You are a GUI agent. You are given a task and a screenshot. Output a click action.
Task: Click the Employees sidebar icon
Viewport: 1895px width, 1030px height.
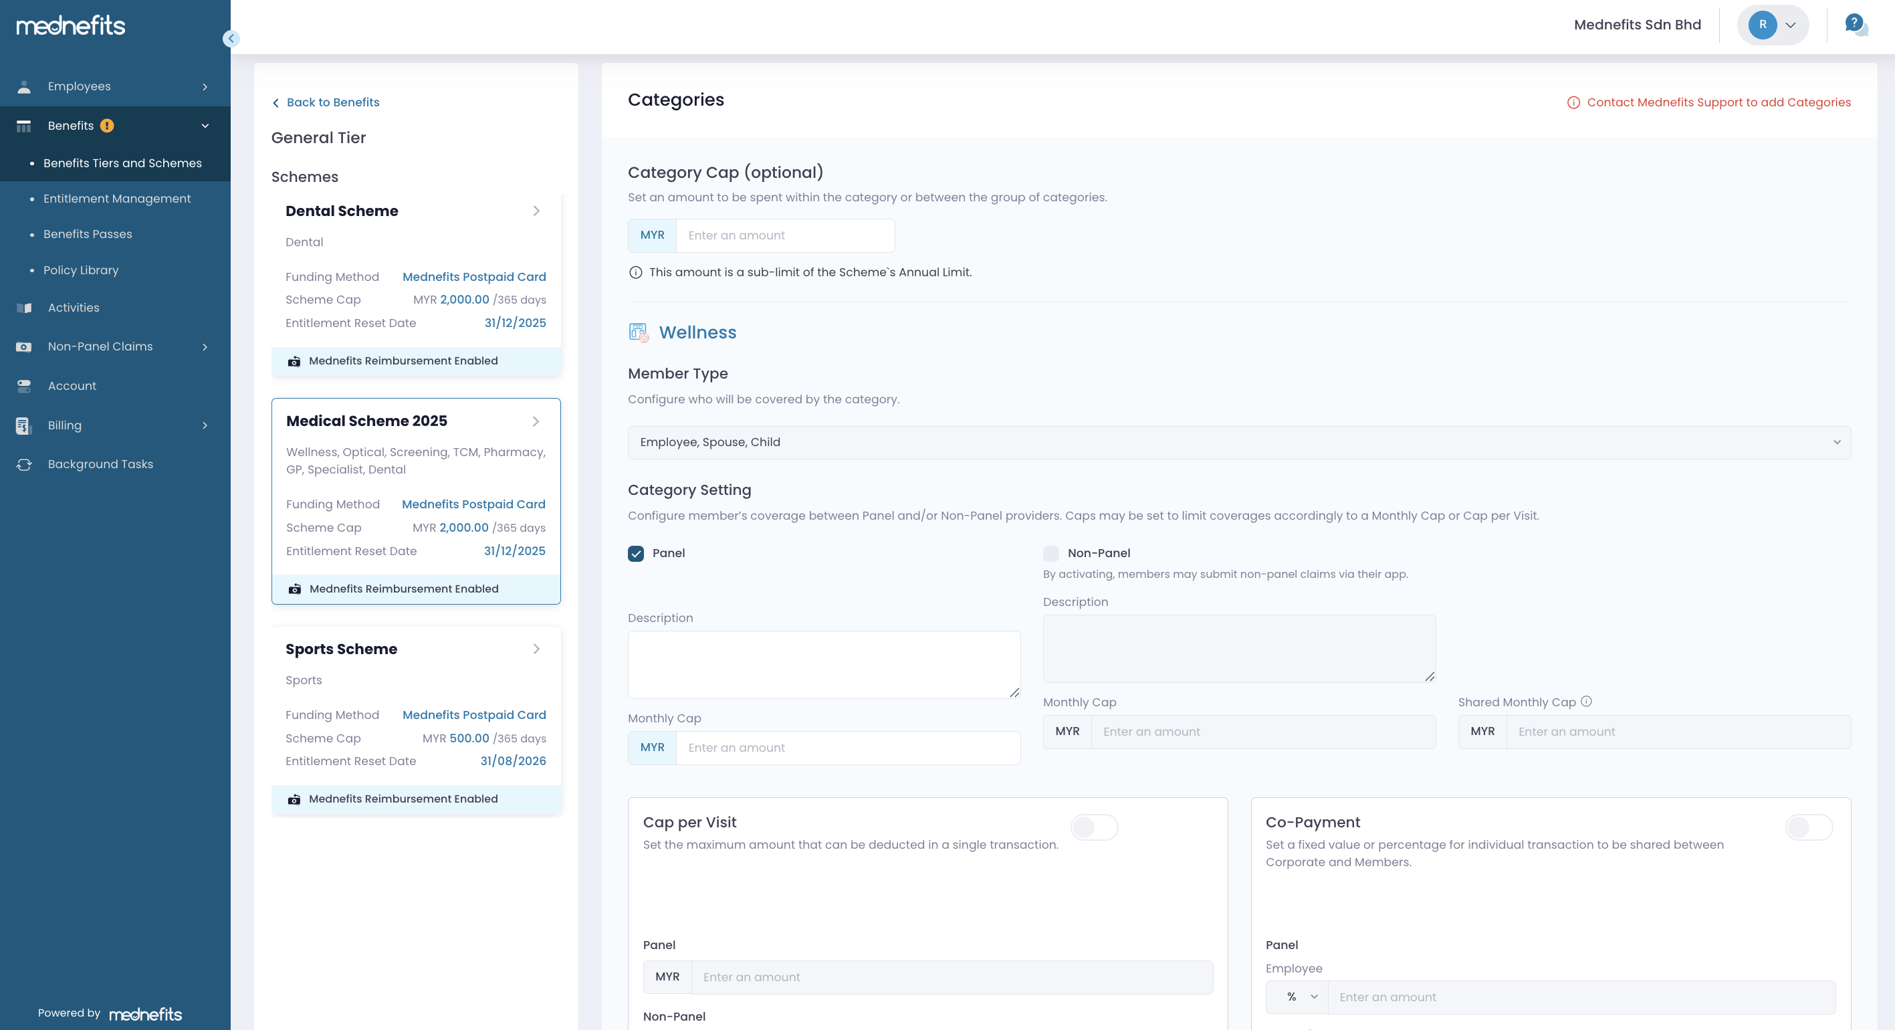24,87
